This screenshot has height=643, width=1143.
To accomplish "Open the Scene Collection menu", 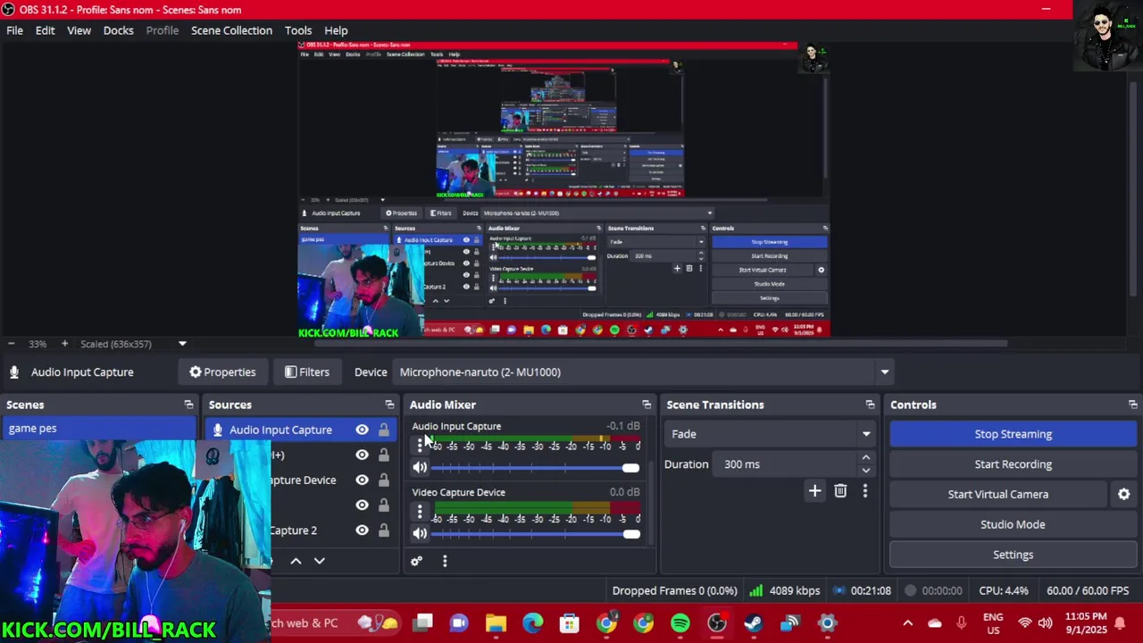I will [x=231, y=30].
